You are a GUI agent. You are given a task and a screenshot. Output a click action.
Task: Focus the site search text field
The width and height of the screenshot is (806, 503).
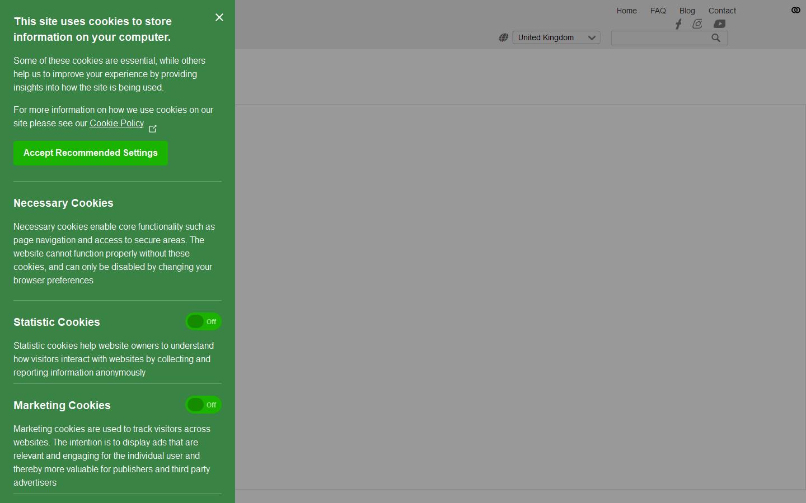pyautogui.click(x=659, y=38)
